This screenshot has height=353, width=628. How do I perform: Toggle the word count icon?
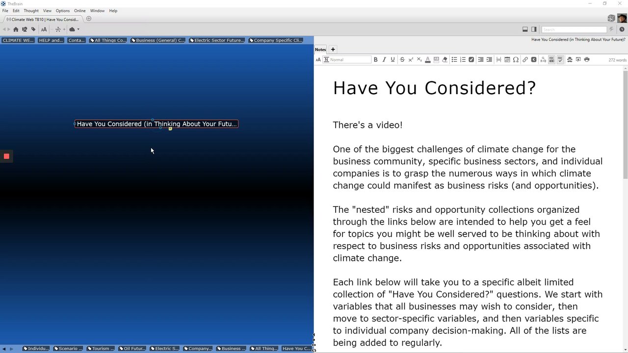click(552, 60)
